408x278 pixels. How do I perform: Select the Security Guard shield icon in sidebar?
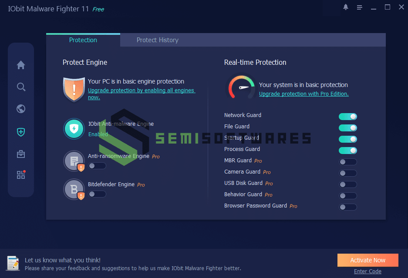click(x=21, y=132)
